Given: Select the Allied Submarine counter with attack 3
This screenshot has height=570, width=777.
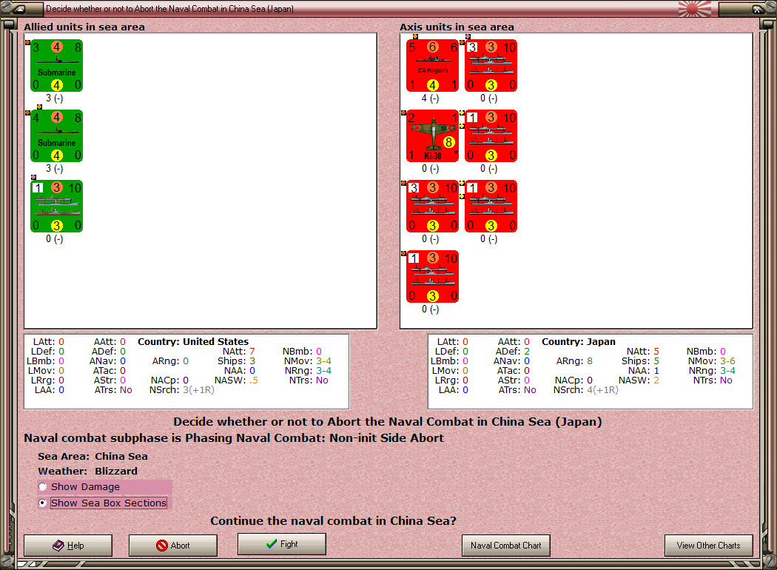Looking at the screenshot, I should point(56,66).
